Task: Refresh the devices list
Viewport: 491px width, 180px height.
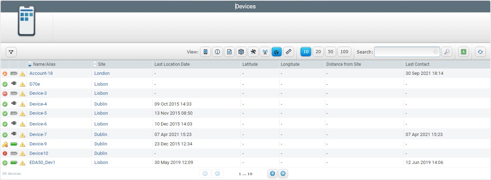Action: [480, 52]
